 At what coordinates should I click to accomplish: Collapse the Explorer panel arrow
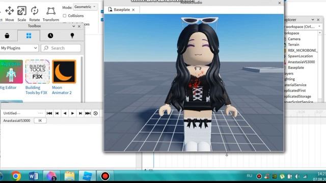[313, 20]
